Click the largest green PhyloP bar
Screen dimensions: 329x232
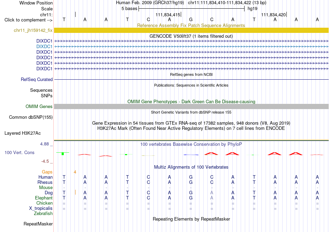click(x=63, y=154)
